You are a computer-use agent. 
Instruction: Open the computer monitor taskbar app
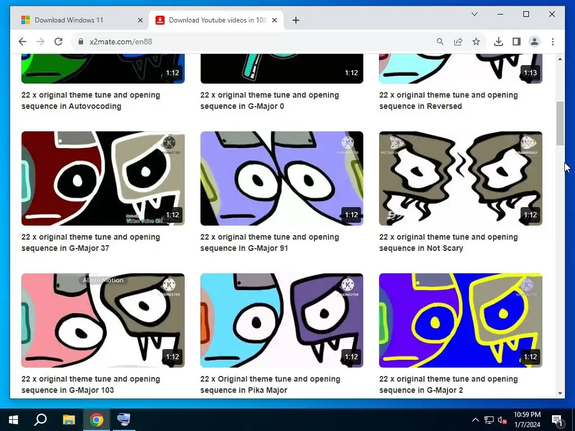click(124, 420)
